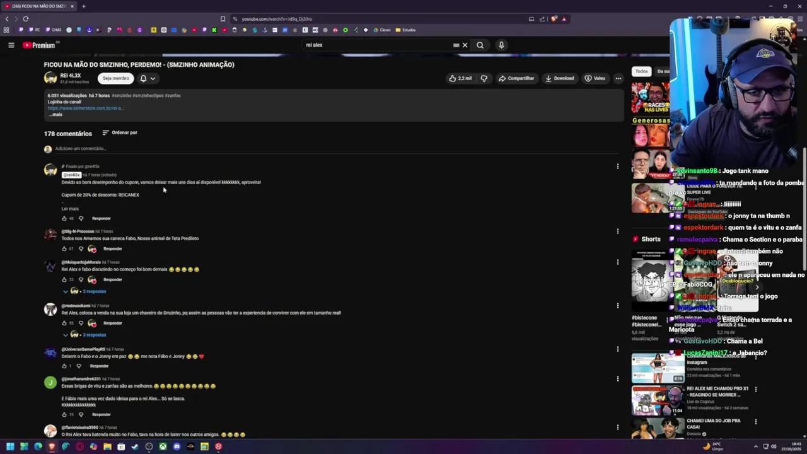
Task: Open the 'Clever' bookmark
Action: [382, 30]
